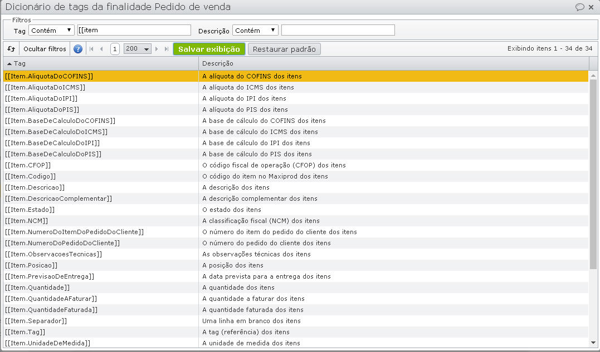Select row [[Item.BaseDeCalculoDoIPI]]

(x=296, y=142)
